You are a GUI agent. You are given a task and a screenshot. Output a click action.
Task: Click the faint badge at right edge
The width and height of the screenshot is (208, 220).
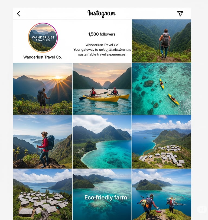202,209
